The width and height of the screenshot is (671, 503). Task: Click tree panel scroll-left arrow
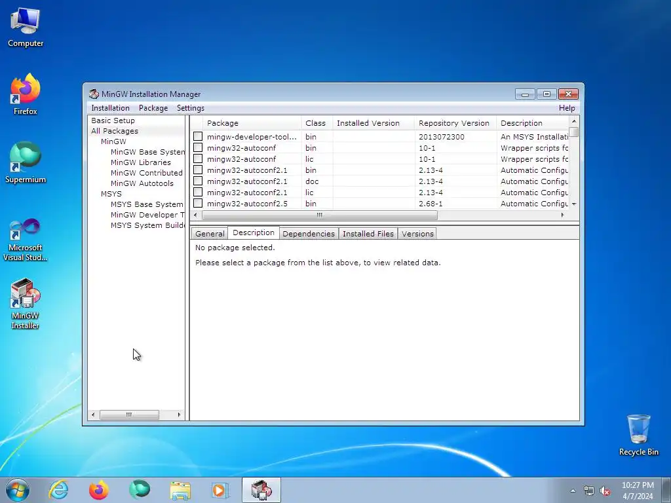93,415
